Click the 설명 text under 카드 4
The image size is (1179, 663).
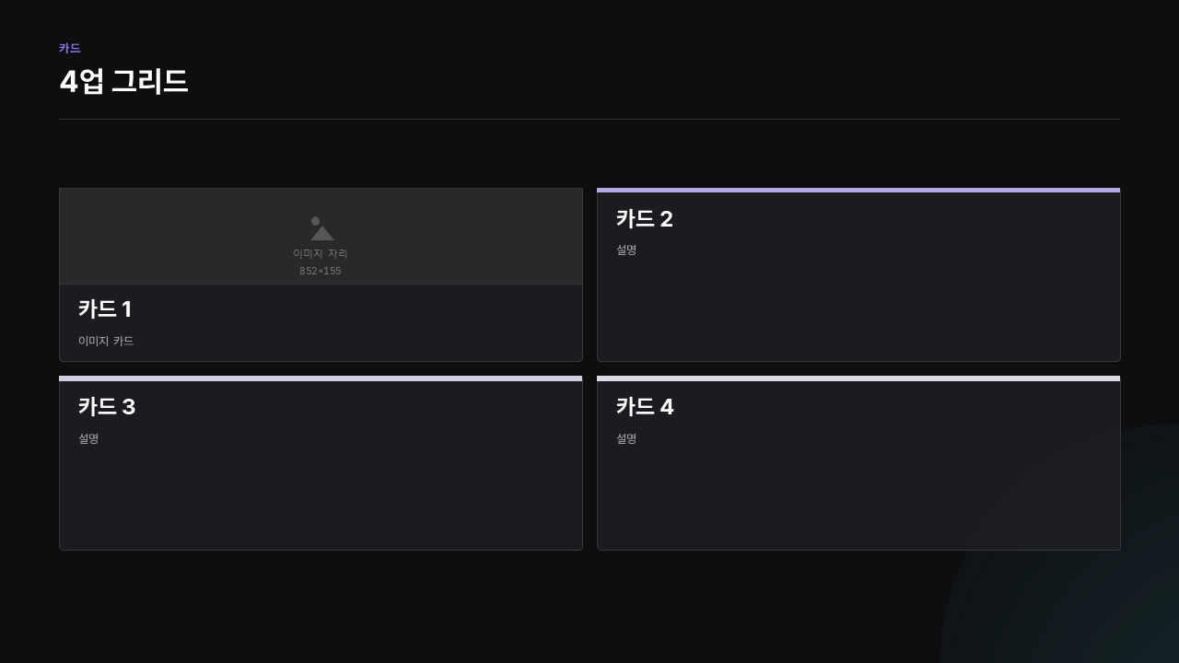point(626,438)
